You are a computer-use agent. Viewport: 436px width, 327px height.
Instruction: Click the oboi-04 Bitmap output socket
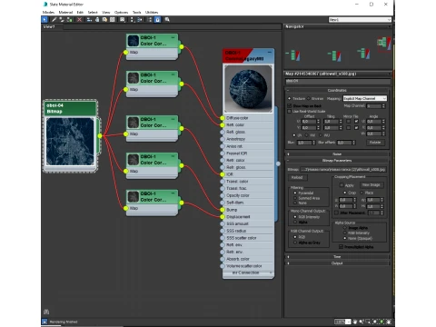pos(100,136)
